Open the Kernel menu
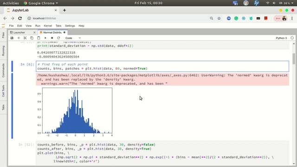Screen dimensions: 297x167 (x=48, y=26)
